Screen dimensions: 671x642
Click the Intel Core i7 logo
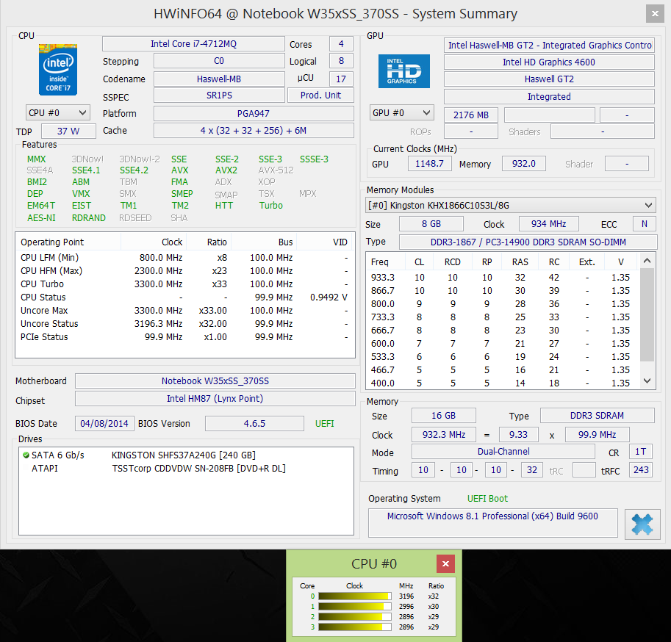58,69
